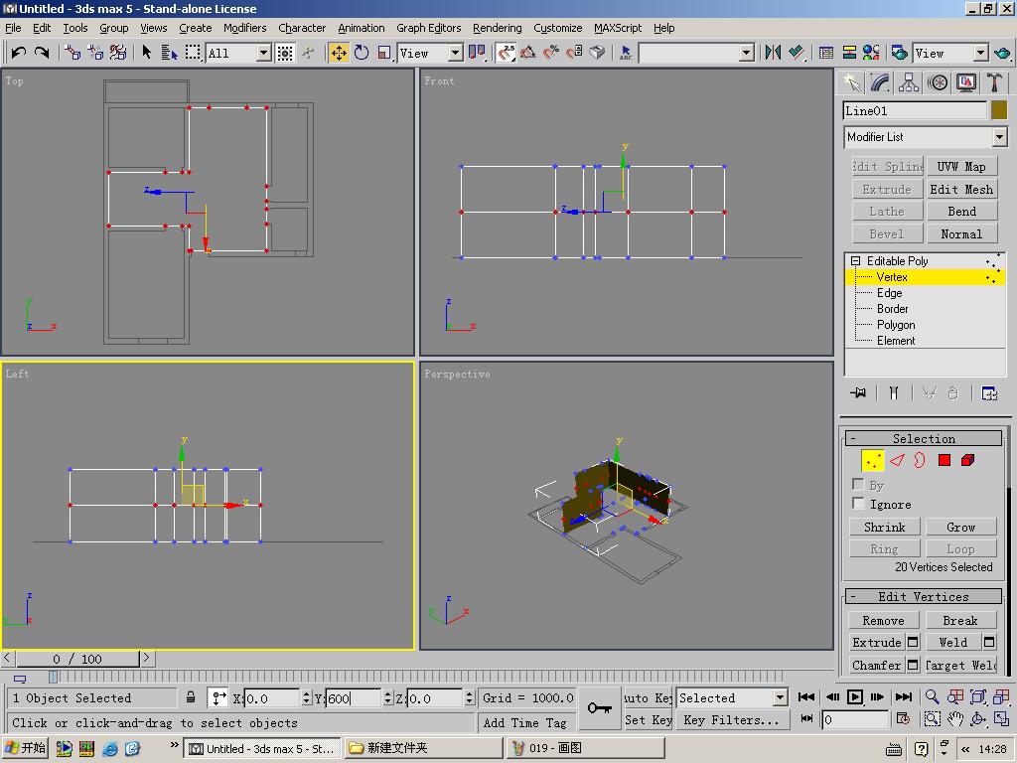The image size is (1017, 763).
Task: Open the Material Editor from the toolbar
Action: (870, 53)
